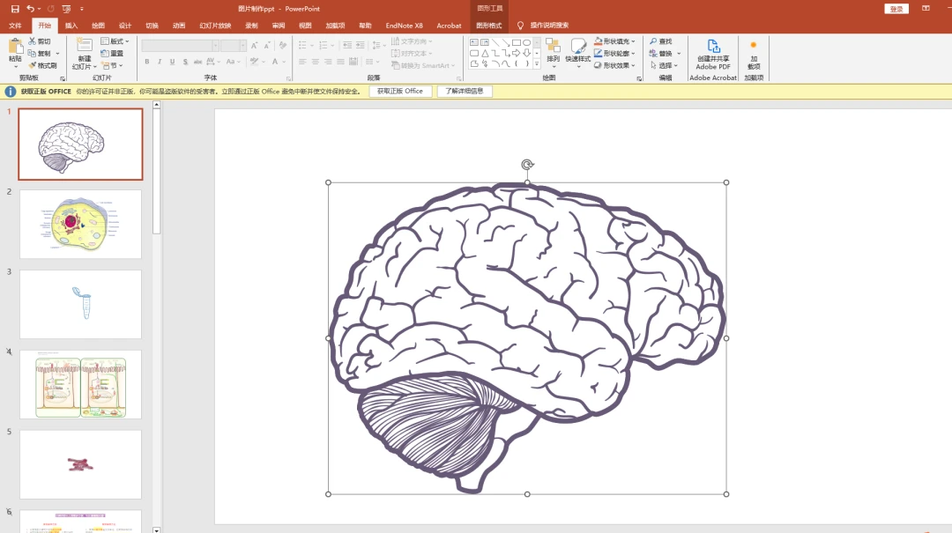Select the Format Painter (格式刷) tool
952x533 pixels.
click(42, 65)
